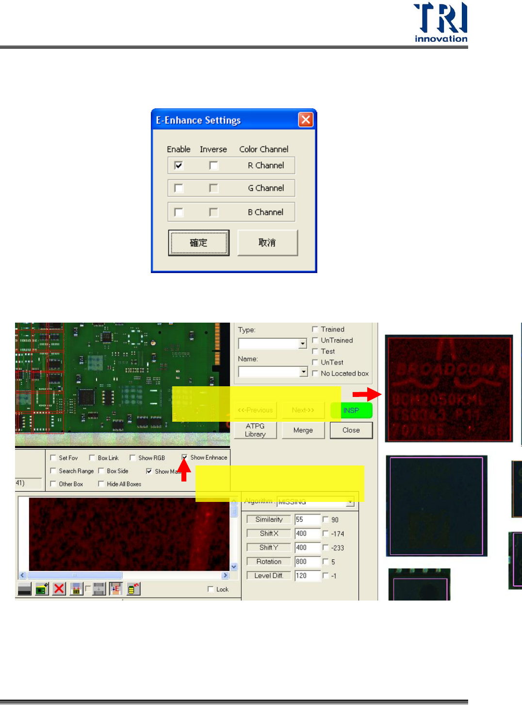
Task: Check the box beside value -174
Action: point(326,533)
